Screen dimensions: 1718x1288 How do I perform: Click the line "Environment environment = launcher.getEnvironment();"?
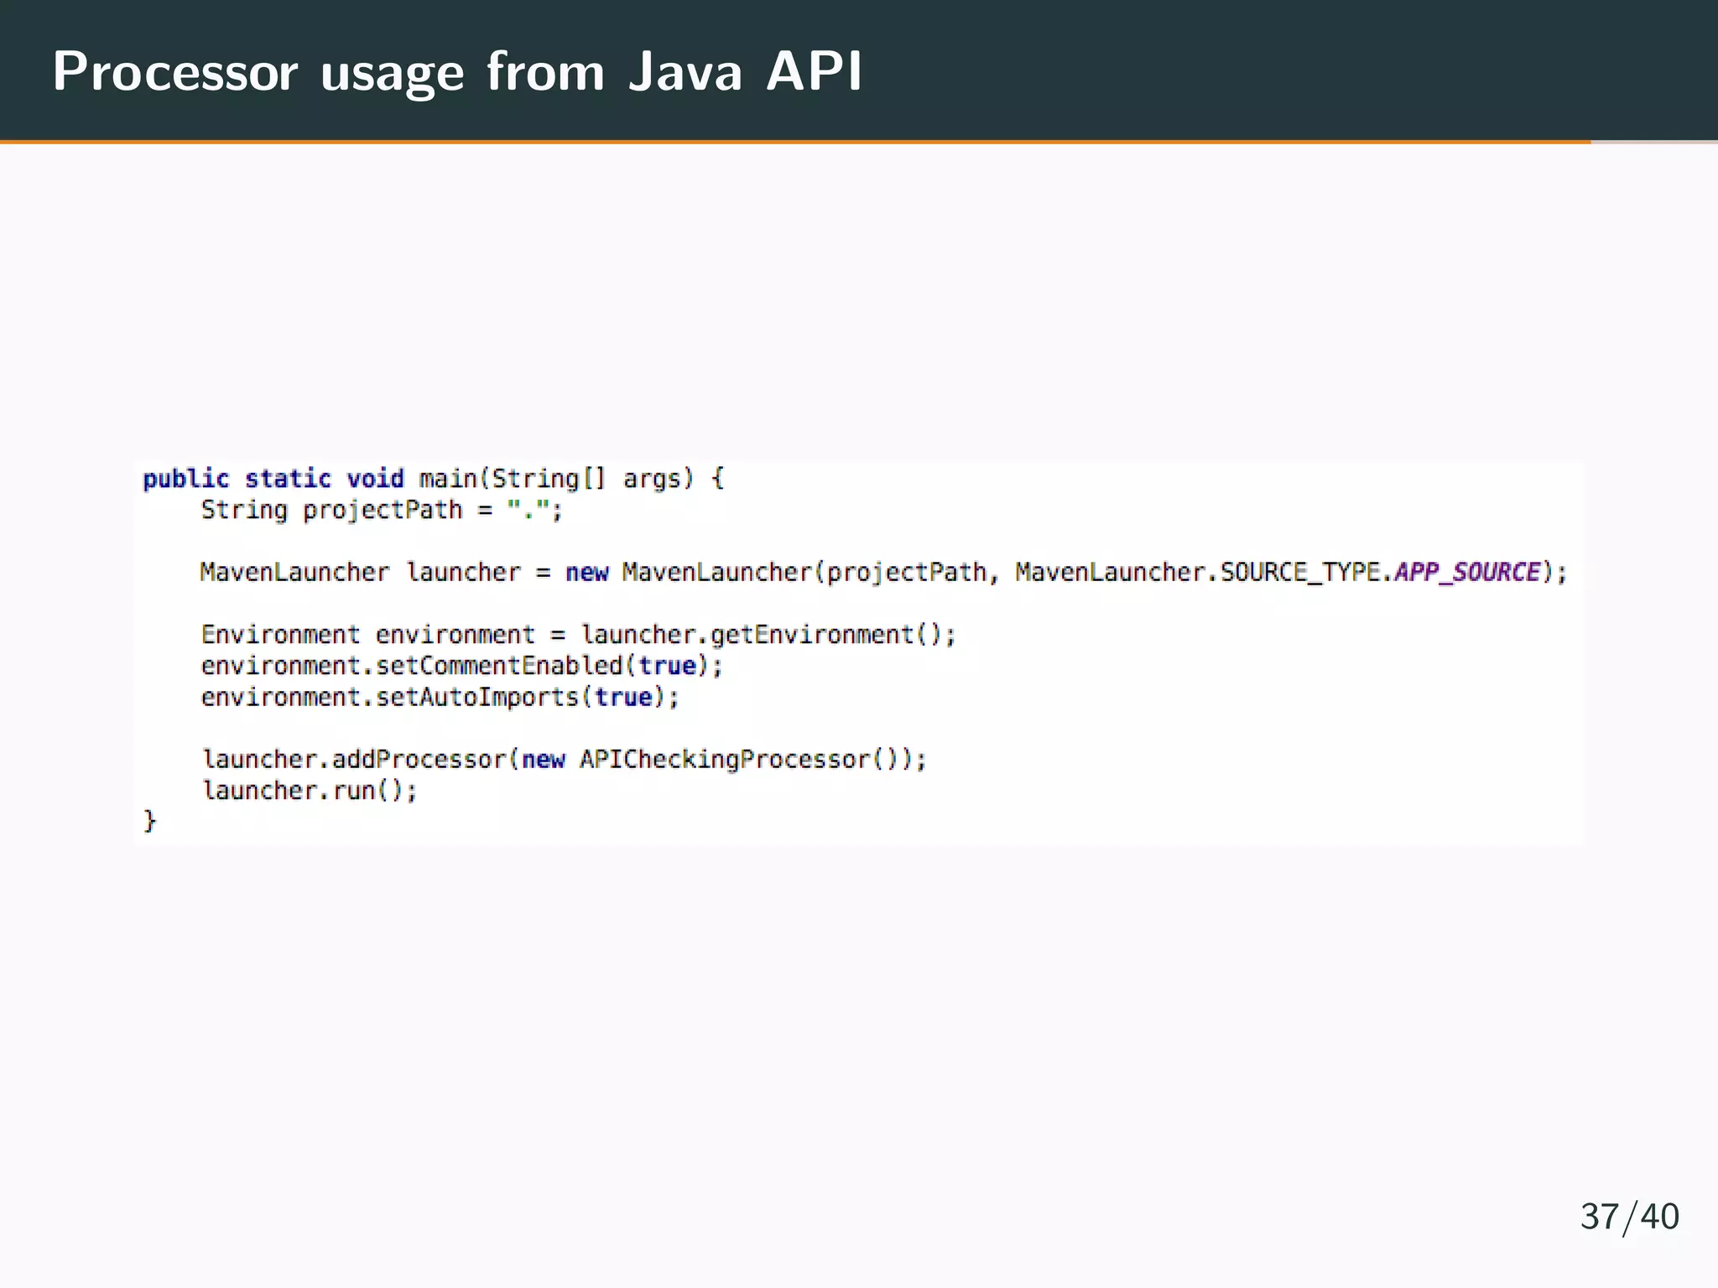(578, 635)
